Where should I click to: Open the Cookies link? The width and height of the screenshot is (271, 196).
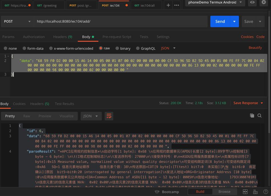coord(247,37)
